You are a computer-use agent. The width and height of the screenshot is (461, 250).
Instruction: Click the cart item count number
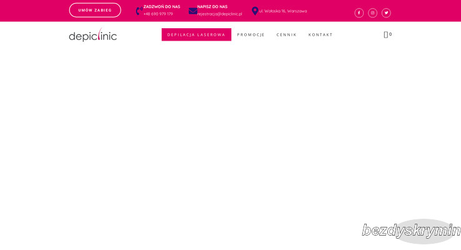pos(391,34)
